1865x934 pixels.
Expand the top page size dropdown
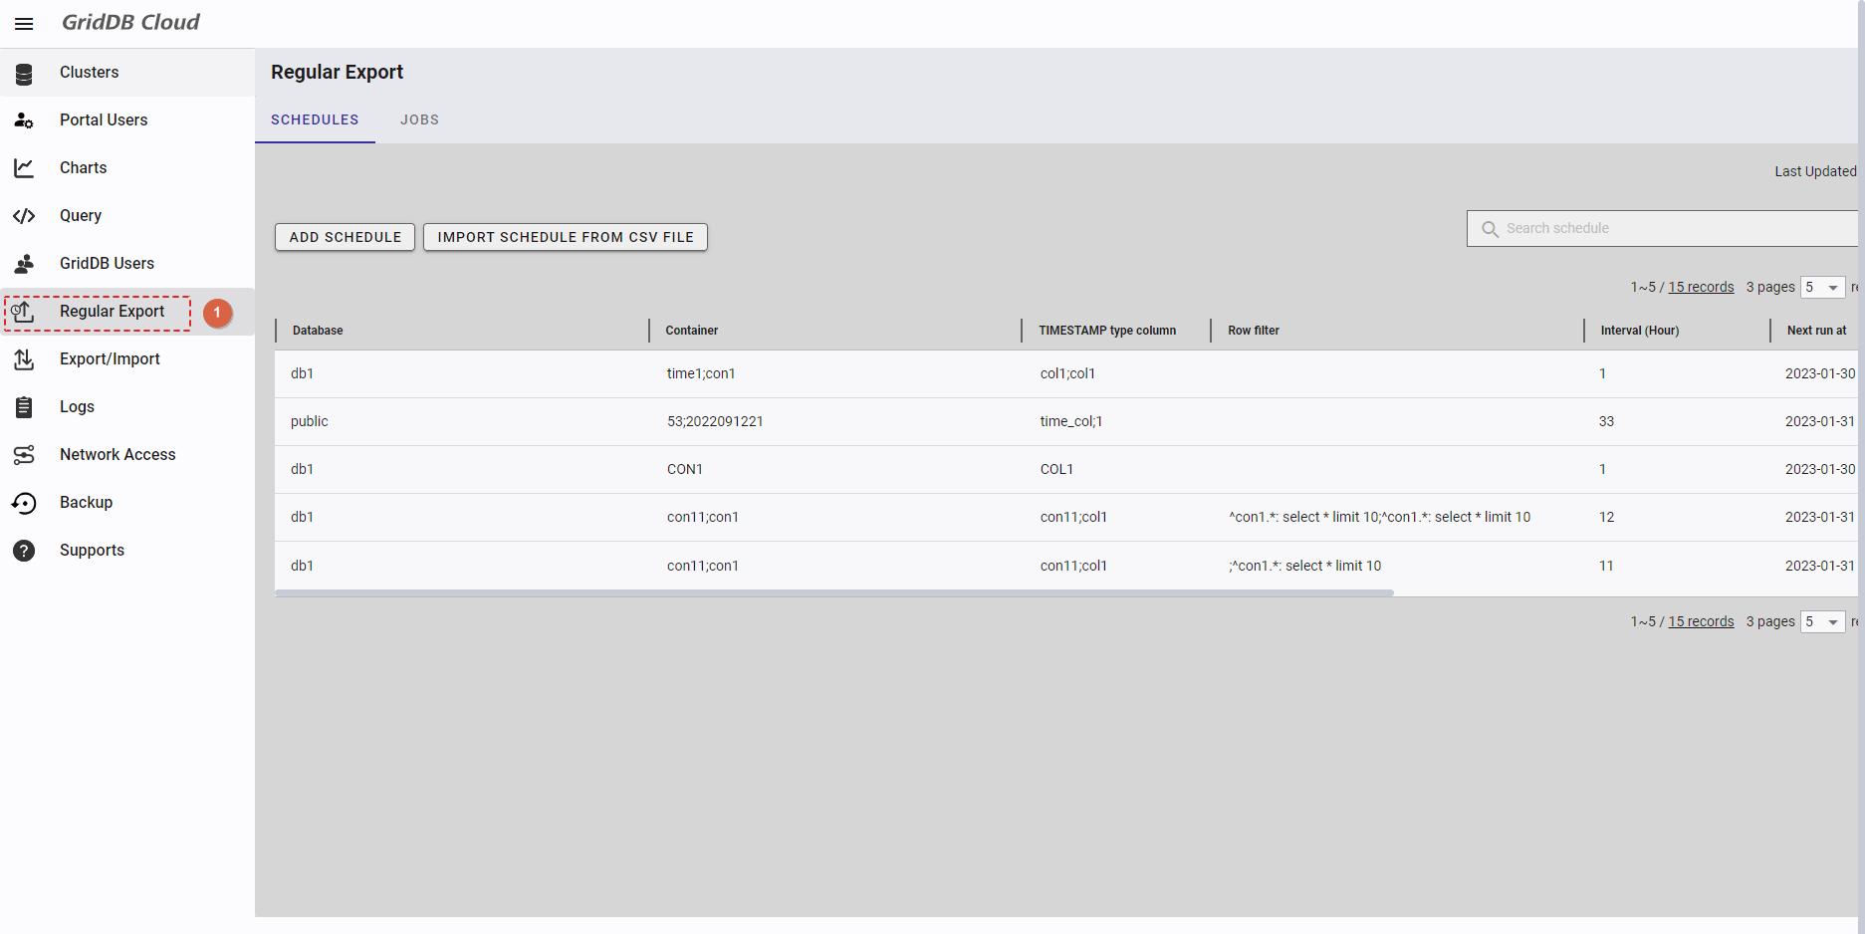(x=1822, y=288)
